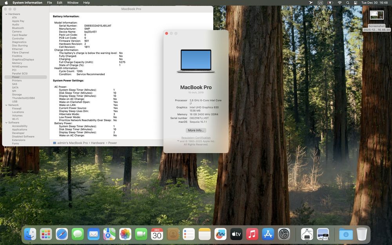Click the 'Service Recommended' condition text
The width and height of the screenshot is (392, 245).
click(91, 74)
